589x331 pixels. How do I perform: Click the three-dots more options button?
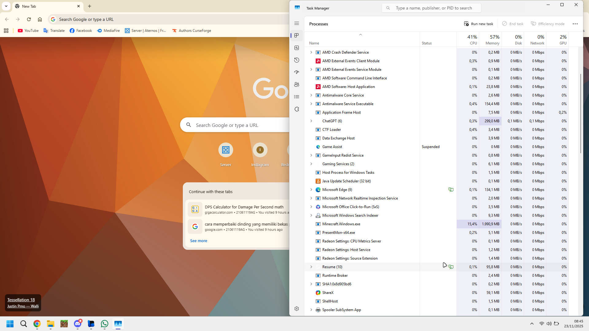pos(575,24)
